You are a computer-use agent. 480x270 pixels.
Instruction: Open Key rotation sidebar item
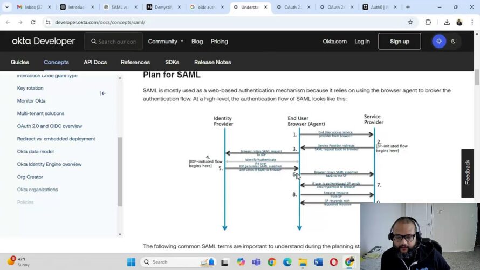click(x=30, y=88)
